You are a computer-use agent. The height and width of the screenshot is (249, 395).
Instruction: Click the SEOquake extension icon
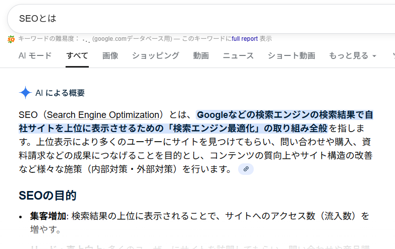[11, 39]
